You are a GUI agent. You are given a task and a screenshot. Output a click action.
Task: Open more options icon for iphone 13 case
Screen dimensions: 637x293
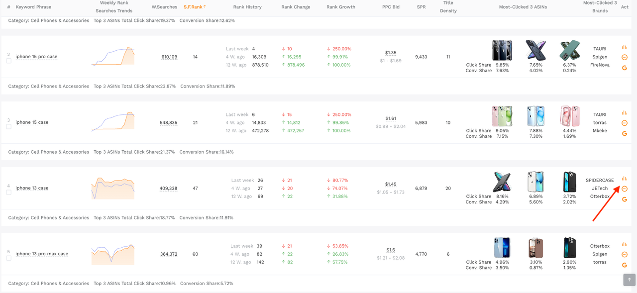[625, 189]
